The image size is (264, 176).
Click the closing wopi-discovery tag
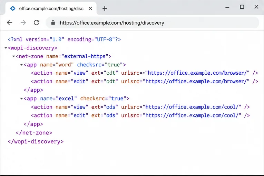tap(36, 141)
